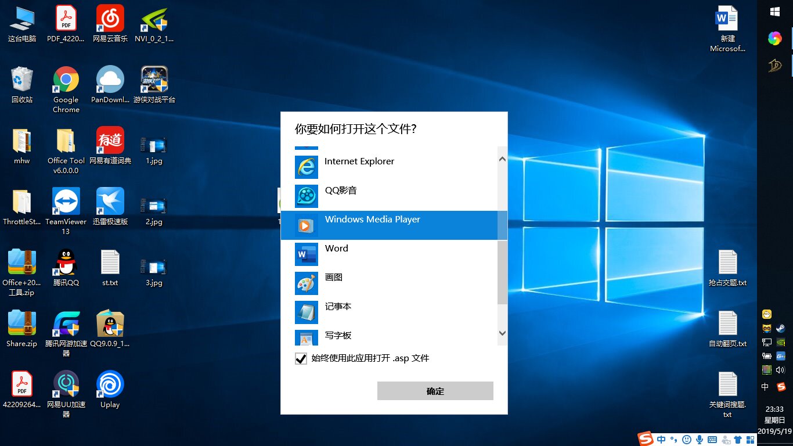Select the 网易云音乐 desktop shortcut
Viewport: 793px width, 446px height.
tap(110, 24)
